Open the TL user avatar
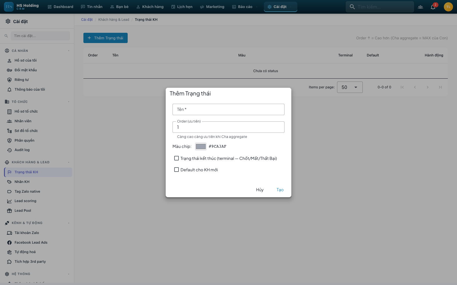 coord(448,7)
